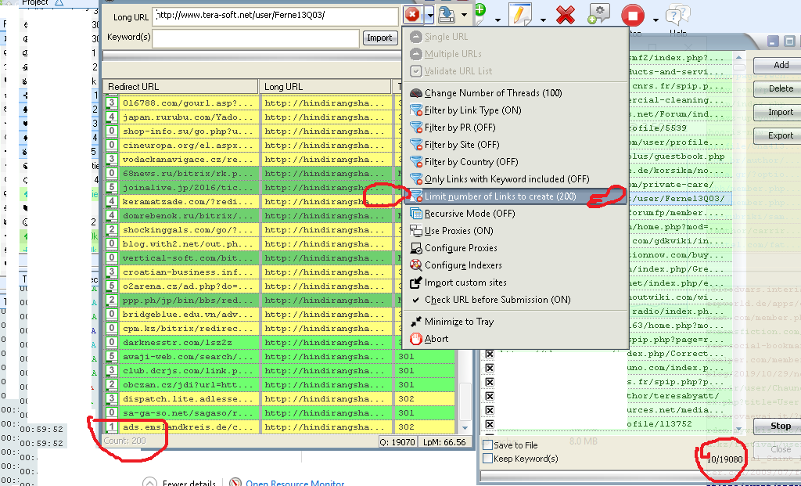
Task: Click the funnel icon for Filter by Country
Action: 416,162
